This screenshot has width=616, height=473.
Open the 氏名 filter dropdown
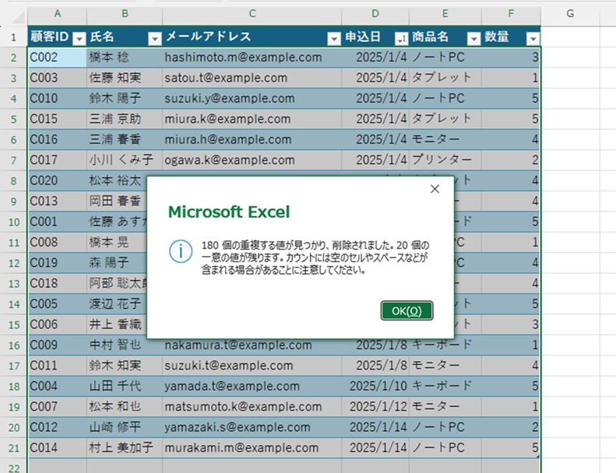[x=155, y=38]
